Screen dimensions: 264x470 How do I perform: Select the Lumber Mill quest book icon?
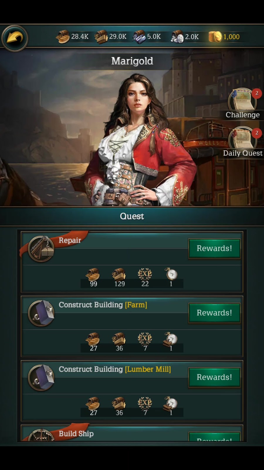tap(41, 377)
